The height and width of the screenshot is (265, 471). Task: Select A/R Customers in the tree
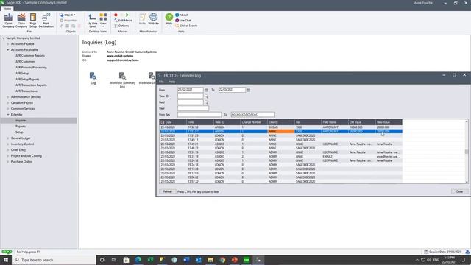tap(26, 62)
